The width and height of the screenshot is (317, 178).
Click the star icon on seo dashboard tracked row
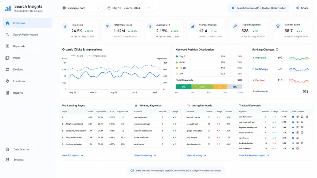click(293, 117)
